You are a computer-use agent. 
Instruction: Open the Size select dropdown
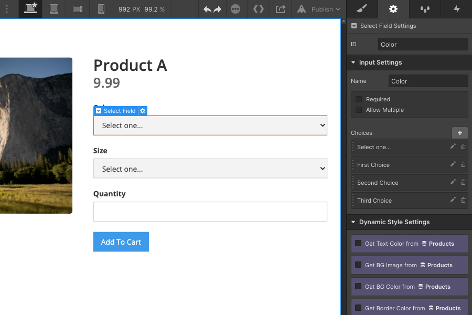[210, 169]
